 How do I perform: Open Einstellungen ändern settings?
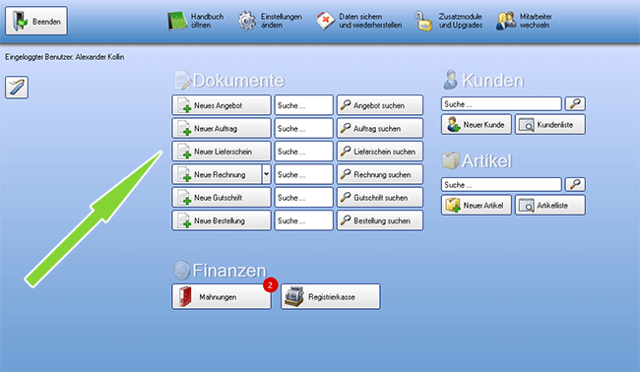click(x=270, y=21)
